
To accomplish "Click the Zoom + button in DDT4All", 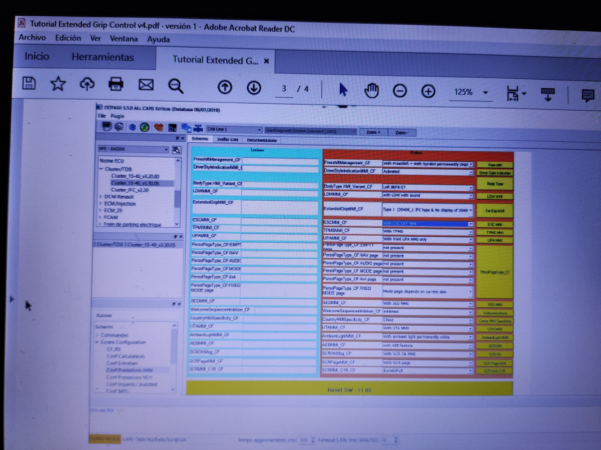I will (x=373, y=132).
